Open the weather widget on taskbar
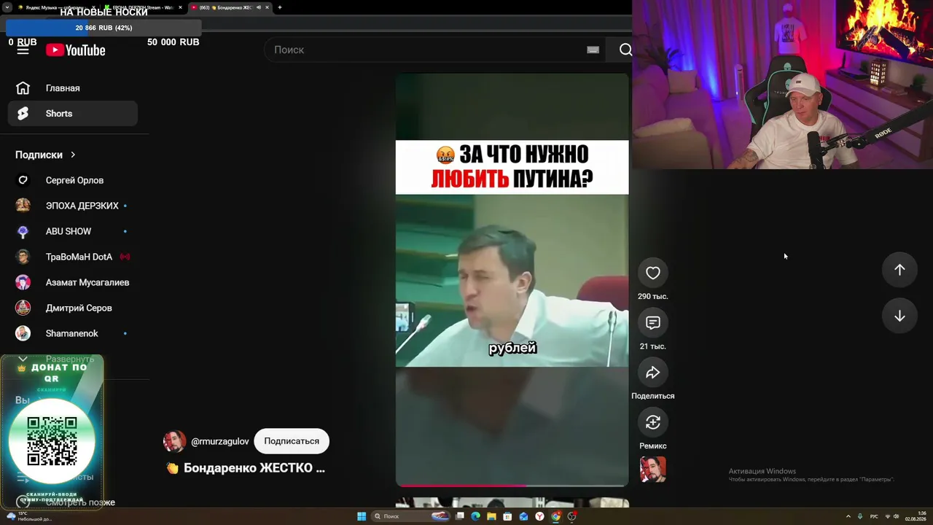The height and width of the screenshot is (525, 933). point(29,516)
